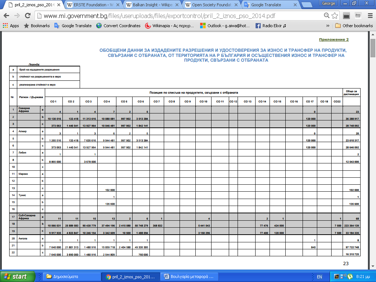Close the Google Translate tab
Viewport: 376px width, 282px height.
point(295,5)
